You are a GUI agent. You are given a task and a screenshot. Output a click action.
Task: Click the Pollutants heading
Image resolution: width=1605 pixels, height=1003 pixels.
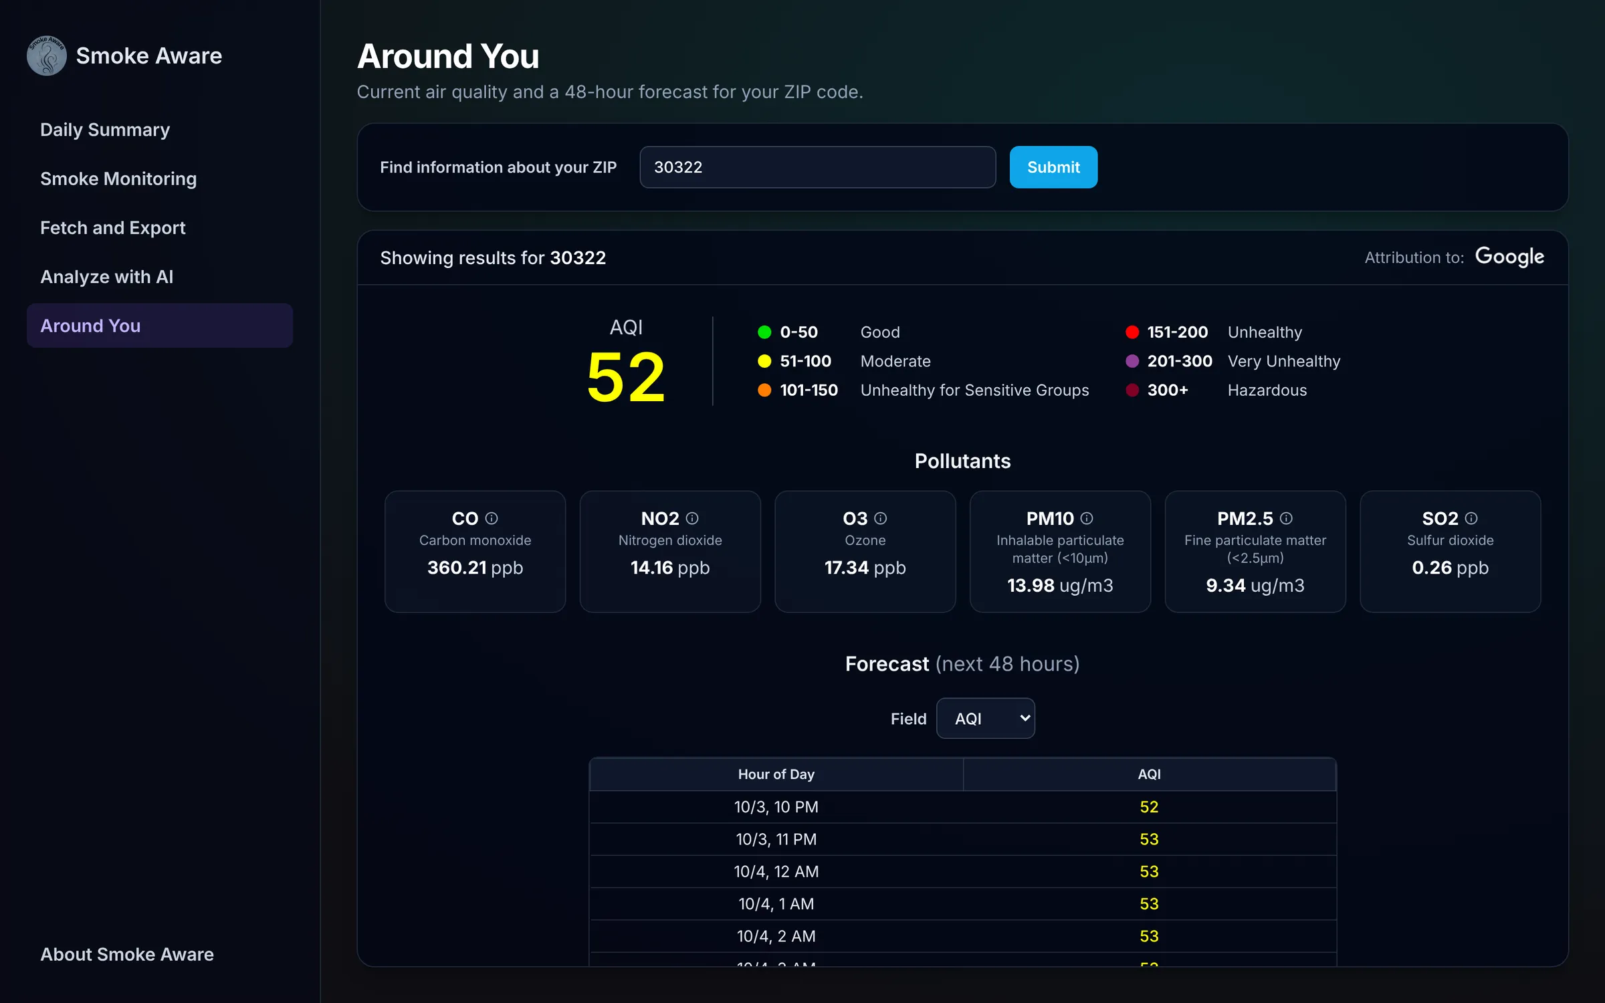click(962, 461)
